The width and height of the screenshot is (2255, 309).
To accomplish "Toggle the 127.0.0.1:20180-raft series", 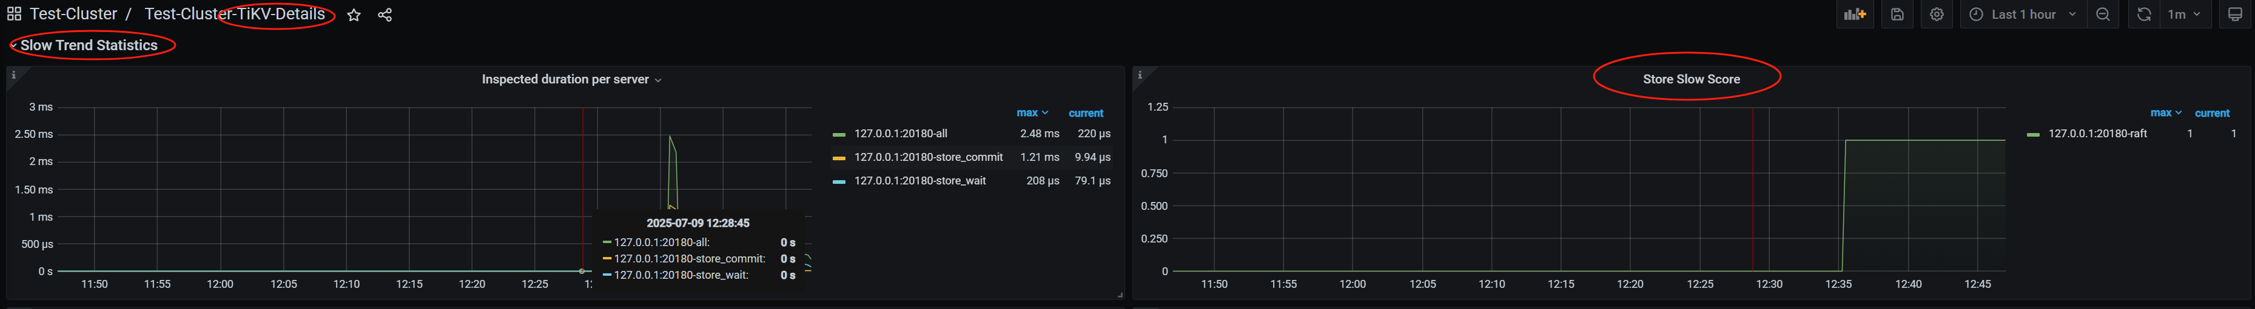I will [x=2097, y=134].
